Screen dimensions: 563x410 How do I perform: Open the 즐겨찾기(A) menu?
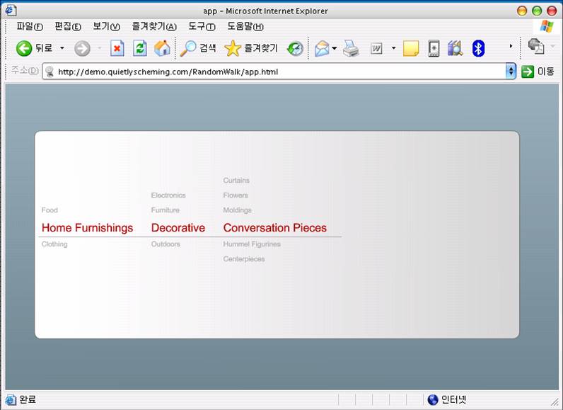pos(154,27)
